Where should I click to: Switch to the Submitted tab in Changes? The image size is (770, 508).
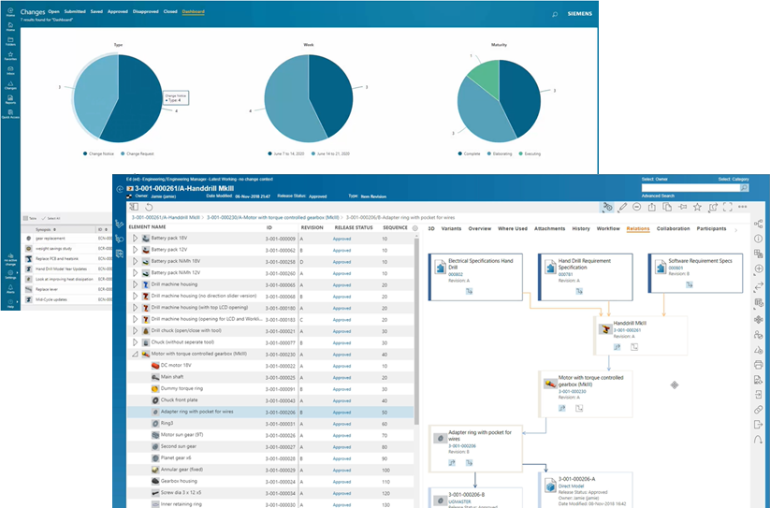click(75, 11)
